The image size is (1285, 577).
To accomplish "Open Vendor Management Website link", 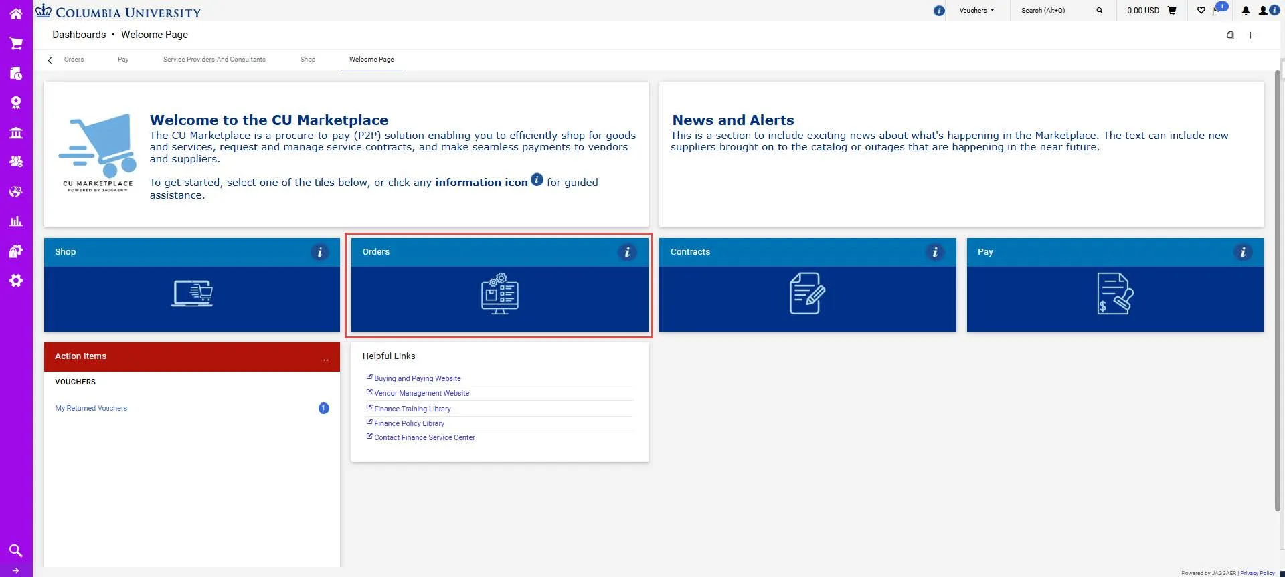I will coord(422,393).
